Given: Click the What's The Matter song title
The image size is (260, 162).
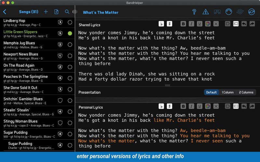Looking at the screenshot, I should 100,12.
